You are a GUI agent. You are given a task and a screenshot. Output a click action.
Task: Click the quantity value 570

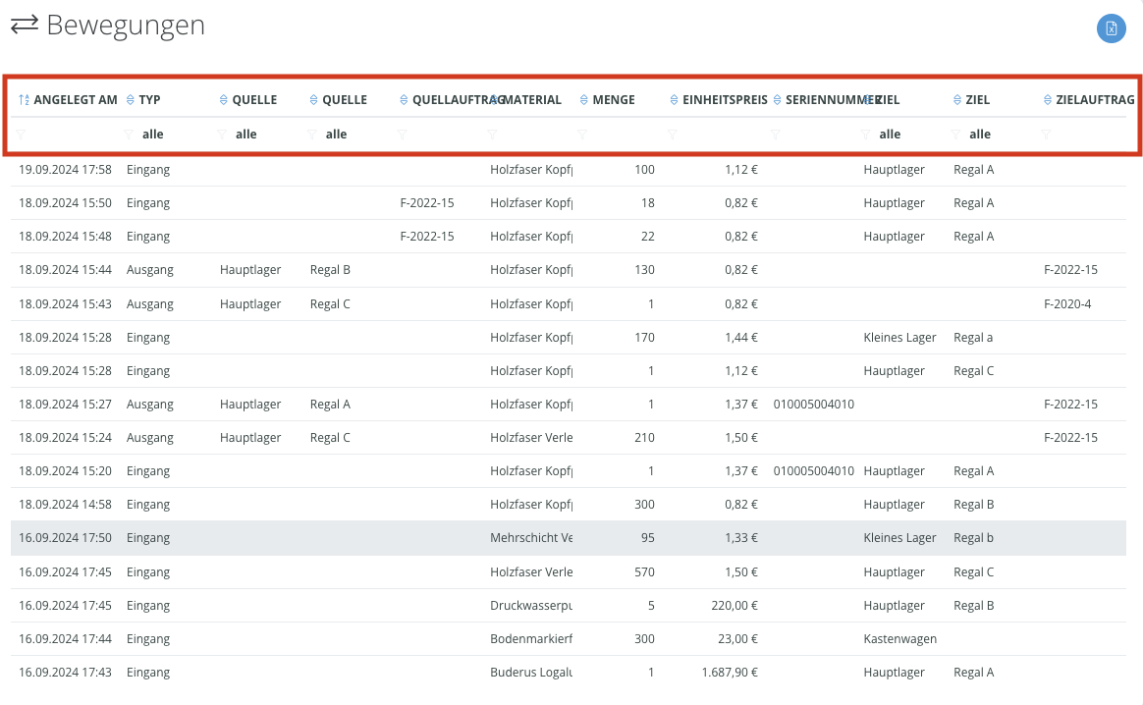click(x=644, y=572)
